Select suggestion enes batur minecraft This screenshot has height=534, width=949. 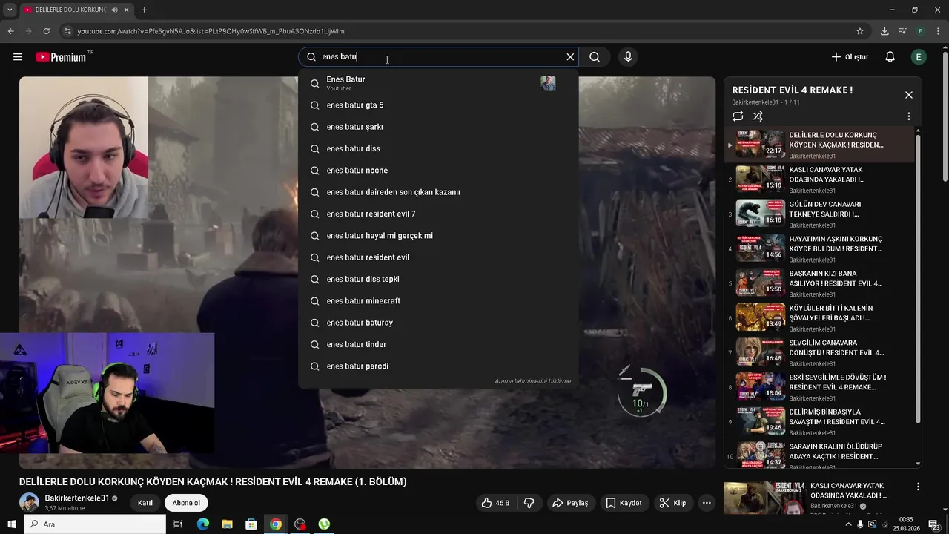click(x=438, y=301)
